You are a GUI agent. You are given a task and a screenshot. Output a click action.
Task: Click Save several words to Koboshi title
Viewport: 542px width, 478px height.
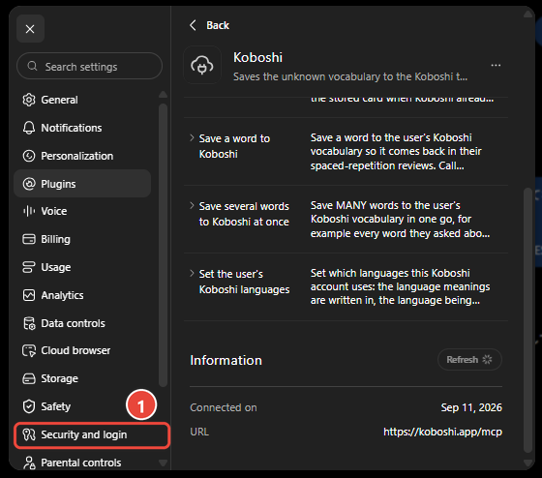point(244,214)
